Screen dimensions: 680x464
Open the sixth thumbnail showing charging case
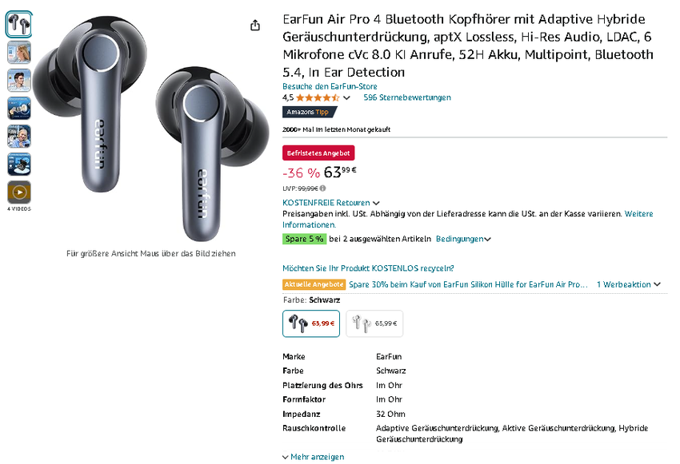[x=19, y=164]
